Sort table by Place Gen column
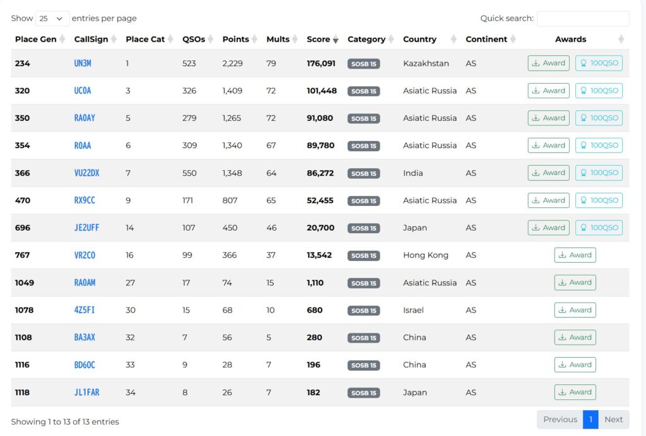The height and width of the screenshot is (436, 646). click(x=40, y=39)
